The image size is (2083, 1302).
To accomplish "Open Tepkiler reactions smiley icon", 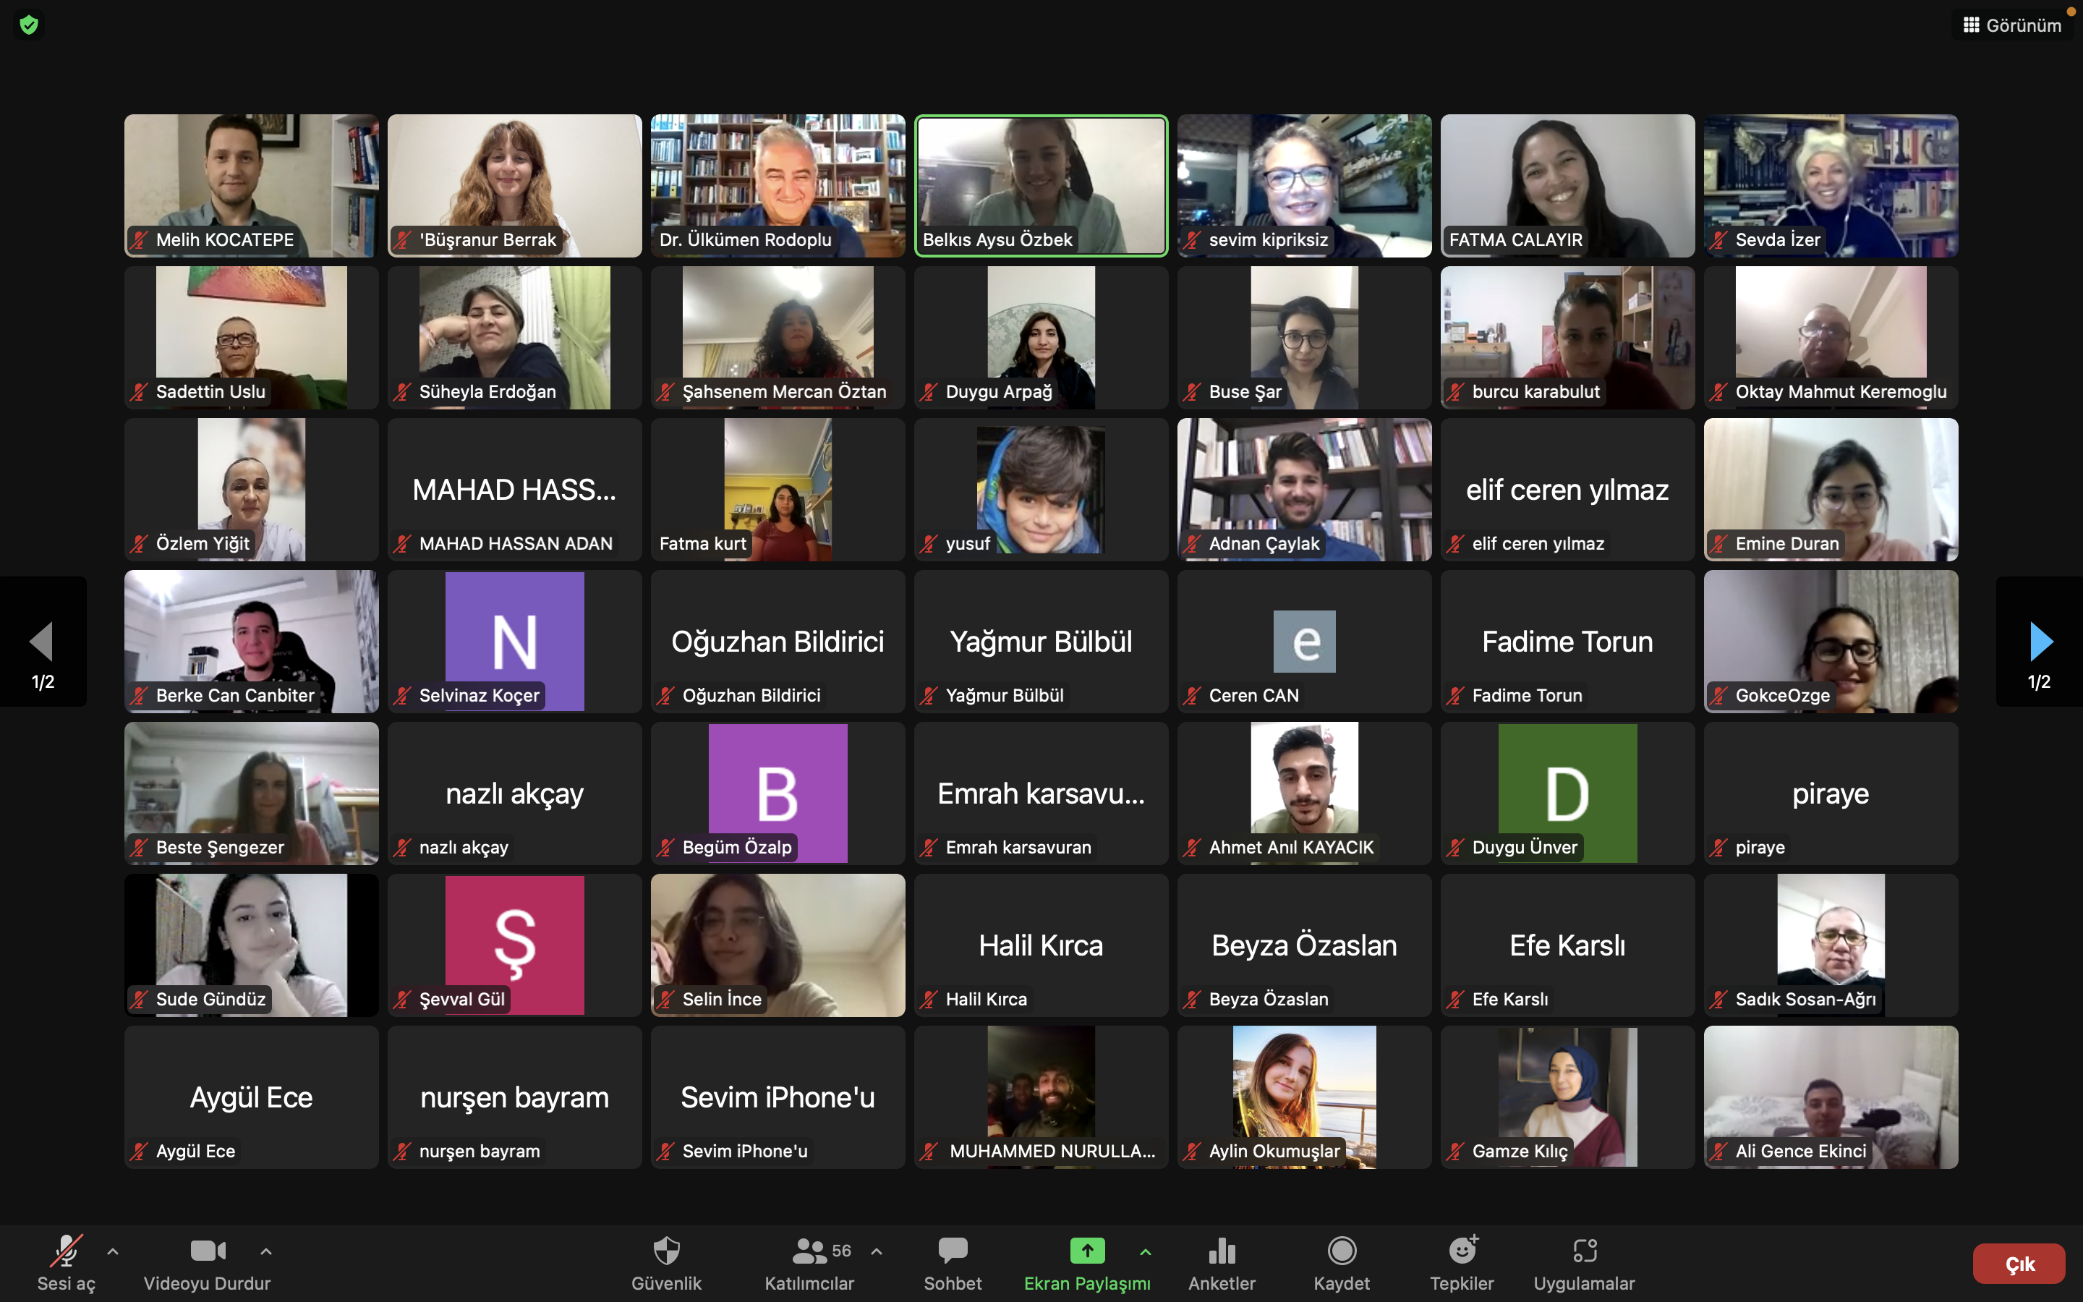I will pos(1462,1251).
